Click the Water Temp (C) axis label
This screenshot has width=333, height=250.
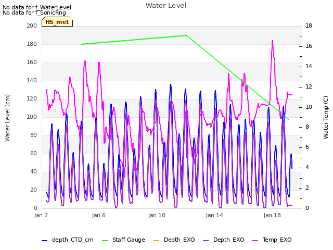click(326, 117)
